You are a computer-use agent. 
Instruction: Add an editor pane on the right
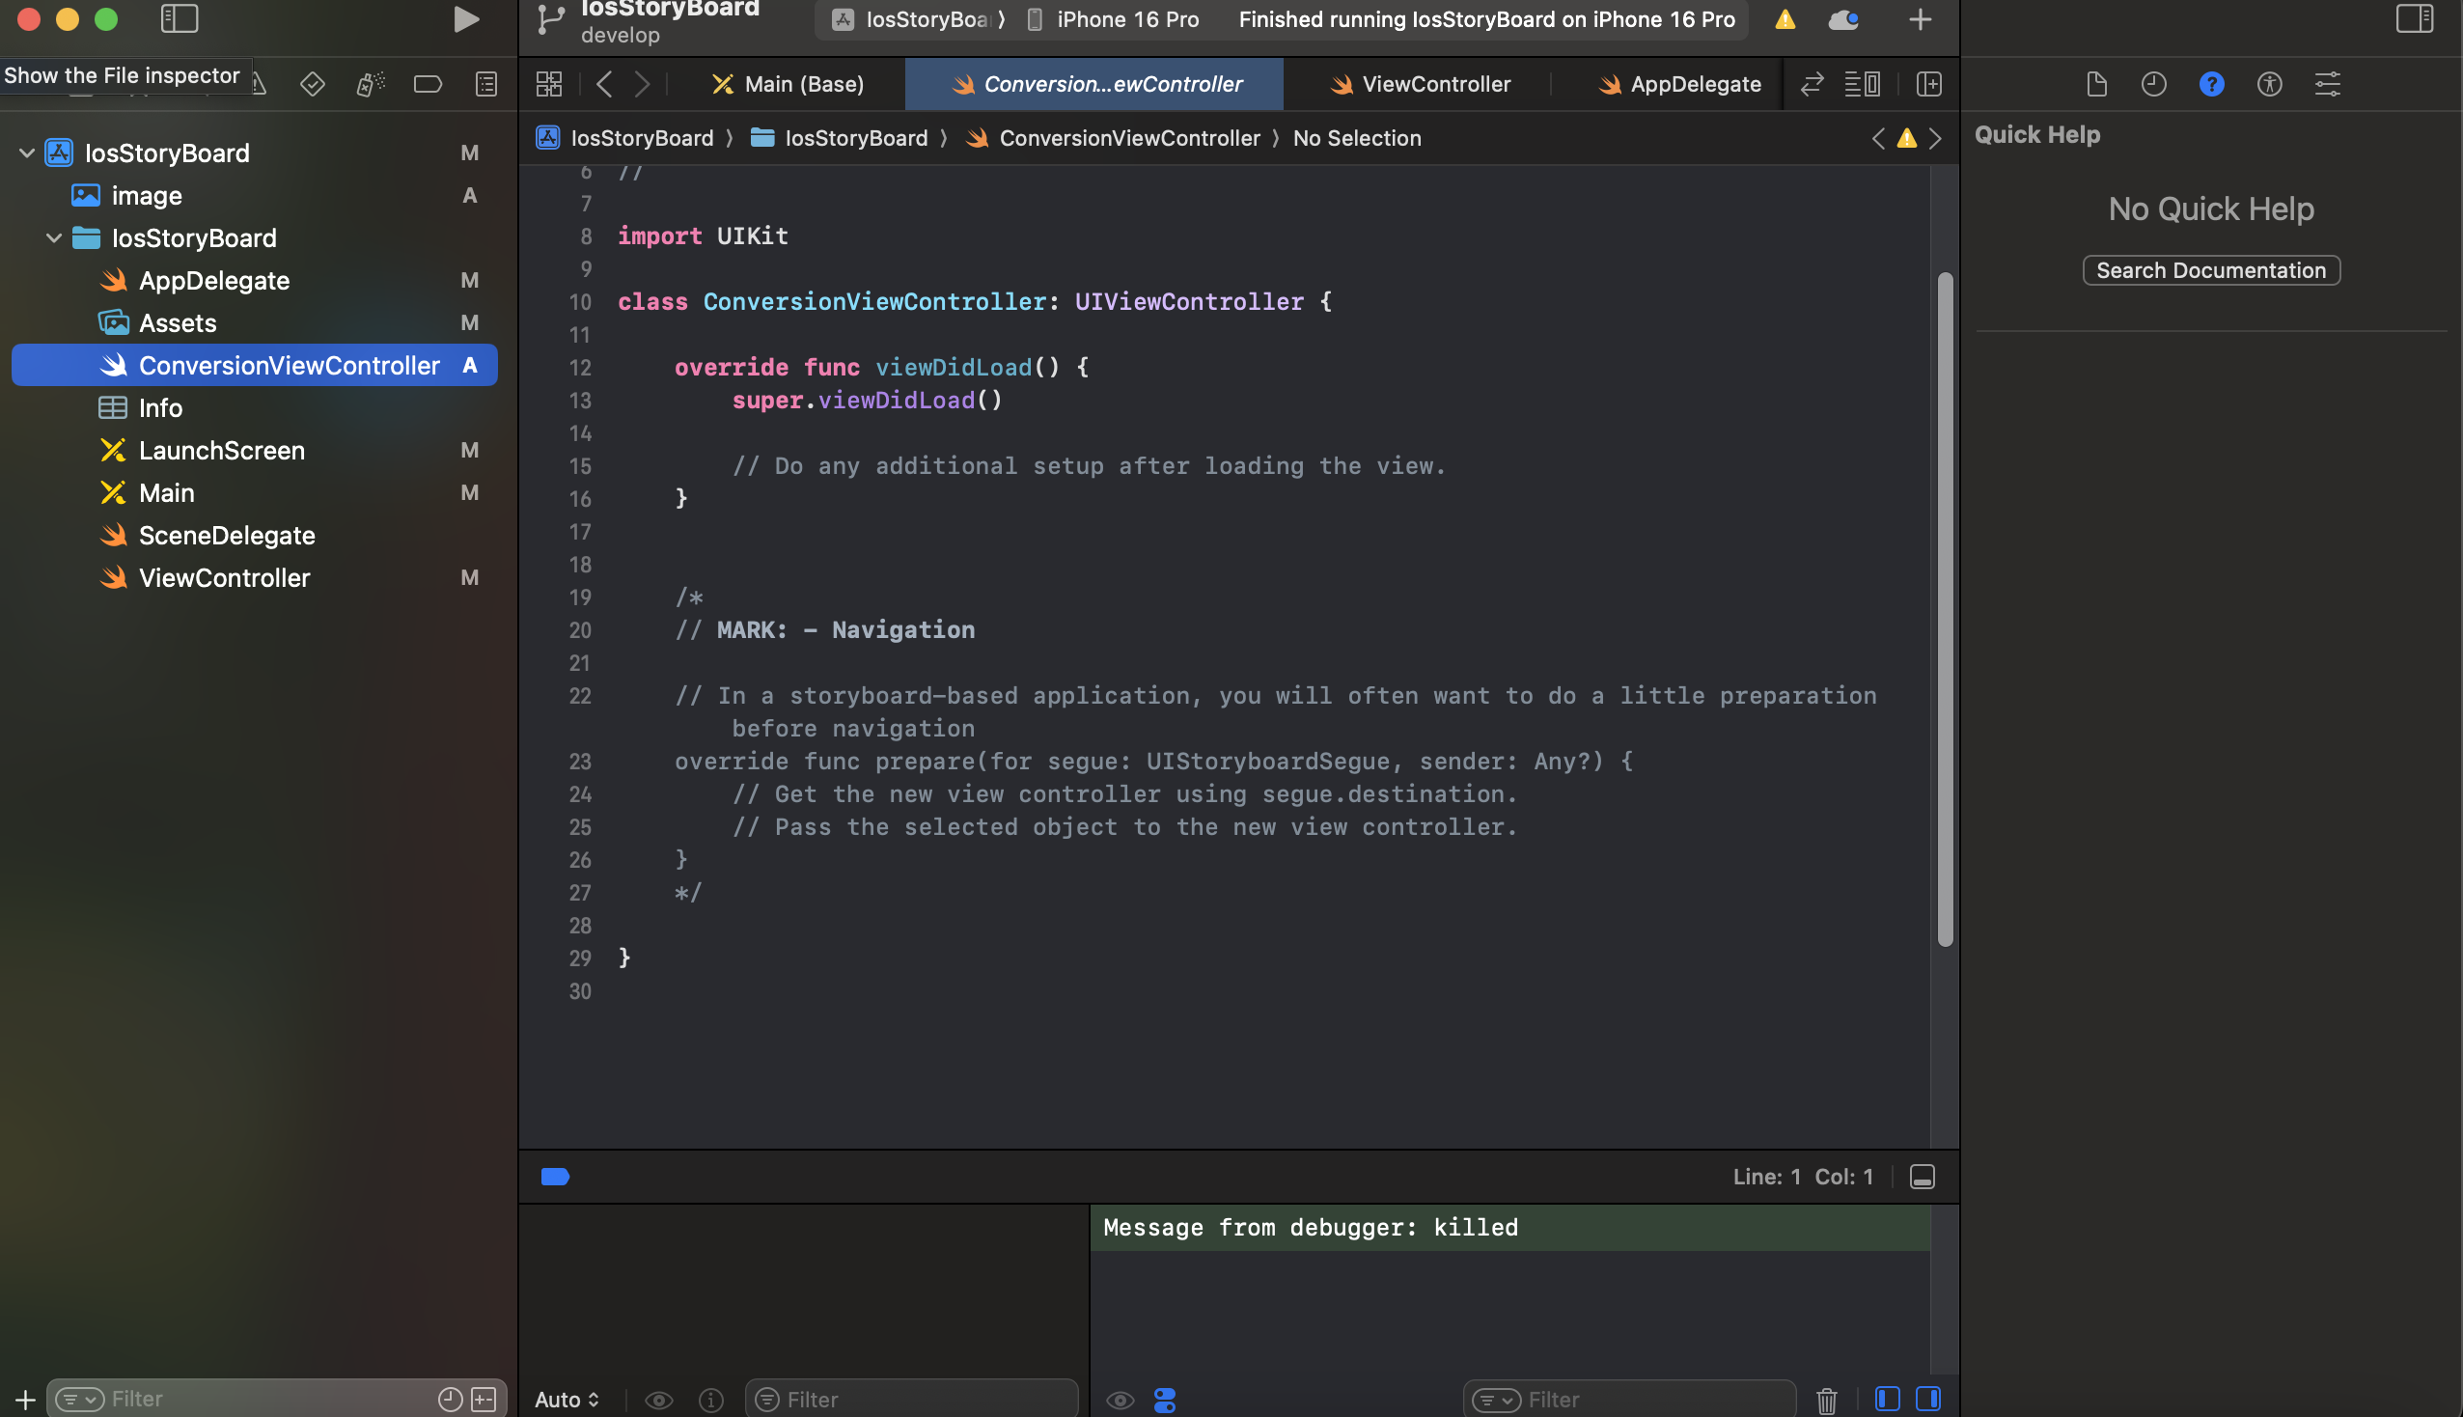click(x=1929, y=85)
